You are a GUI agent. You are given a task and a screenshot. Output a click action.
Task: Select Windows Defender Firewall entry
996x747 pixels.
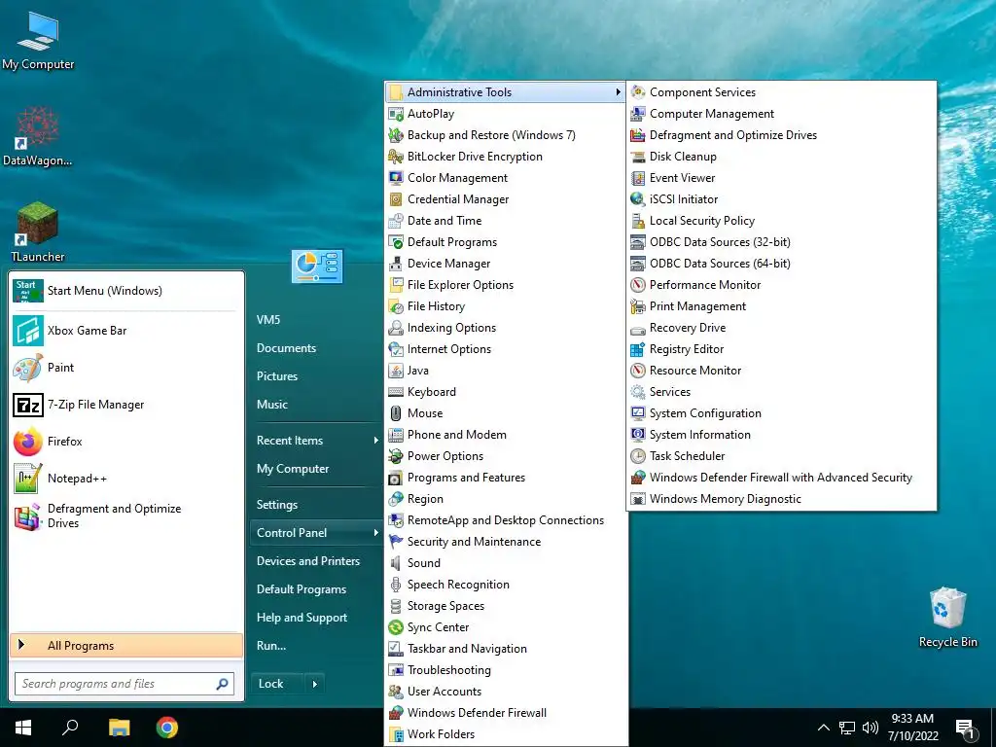[477, 713]
